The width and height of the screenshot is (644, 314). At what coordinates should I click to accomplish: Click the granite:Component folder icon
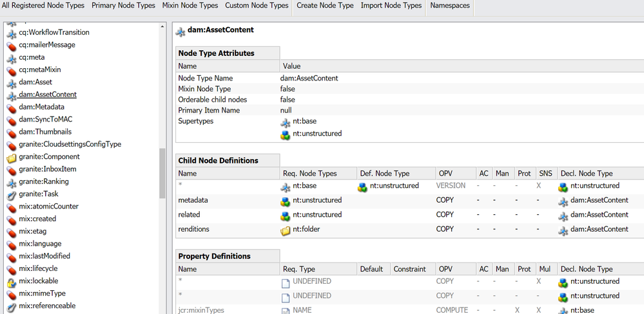click(x=11, y=157)
